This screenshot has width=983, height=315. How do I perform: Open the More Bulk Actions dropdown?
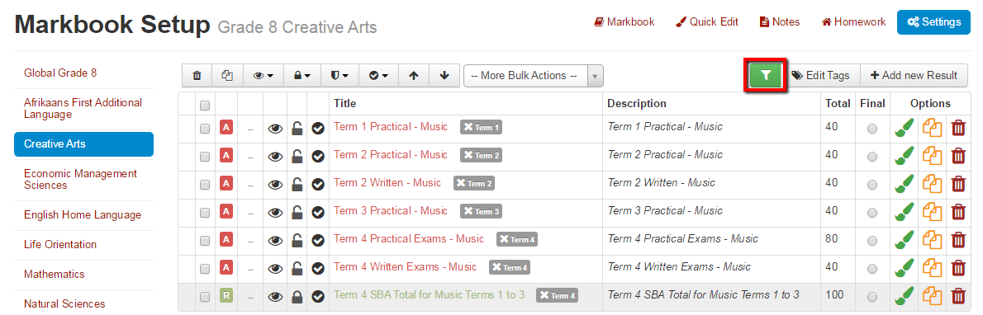(534, 76)
